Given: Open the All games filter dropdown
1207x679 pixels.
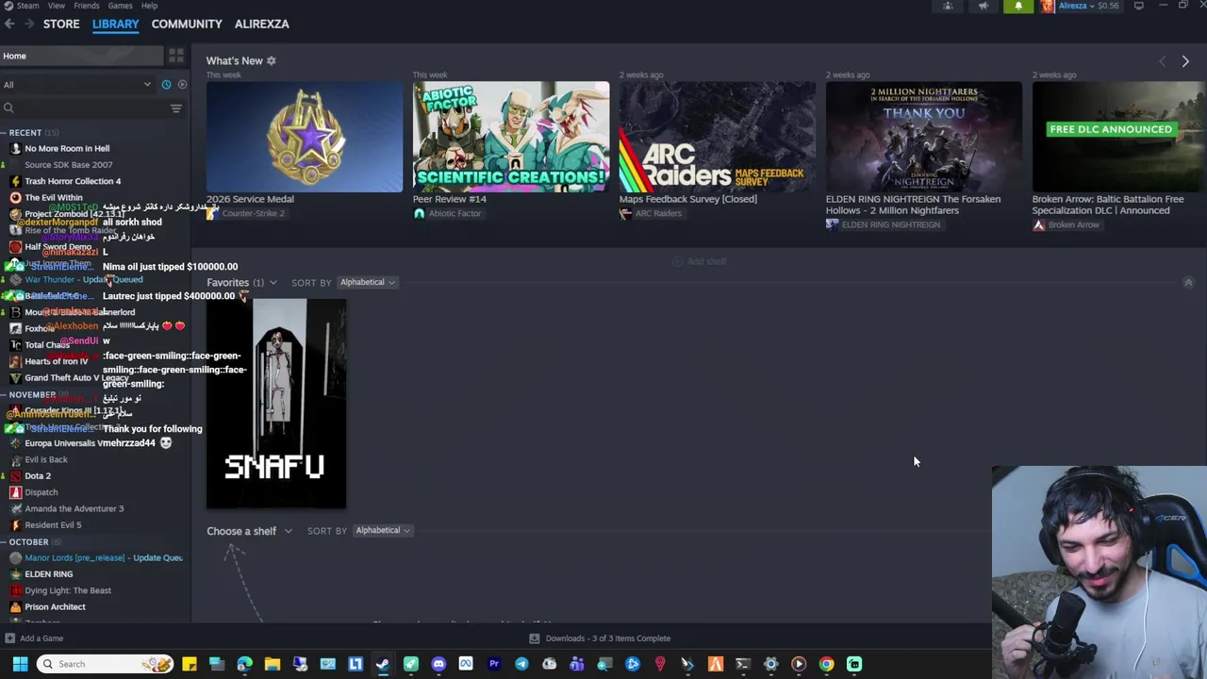Looking at the screenshot, I should pos(76,85).
